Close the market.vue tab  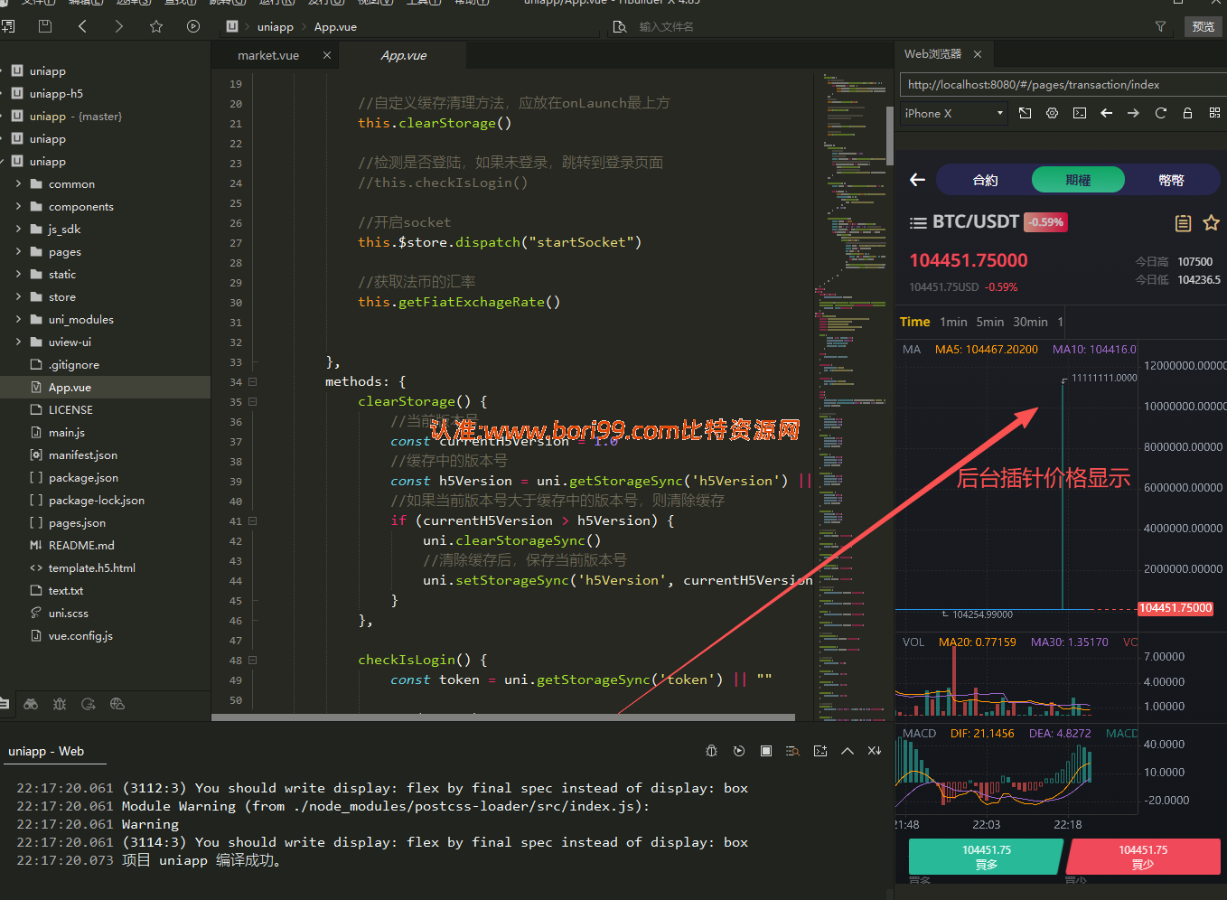coord(327,55)
